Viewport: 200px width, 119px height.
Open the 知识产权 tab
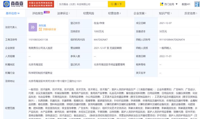coord(165,13)
